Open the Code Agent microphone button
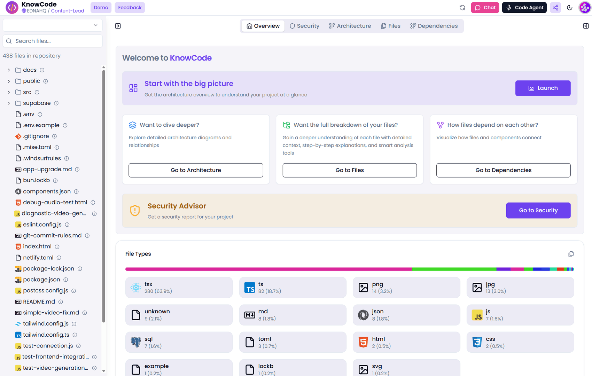 coord(524,8)
